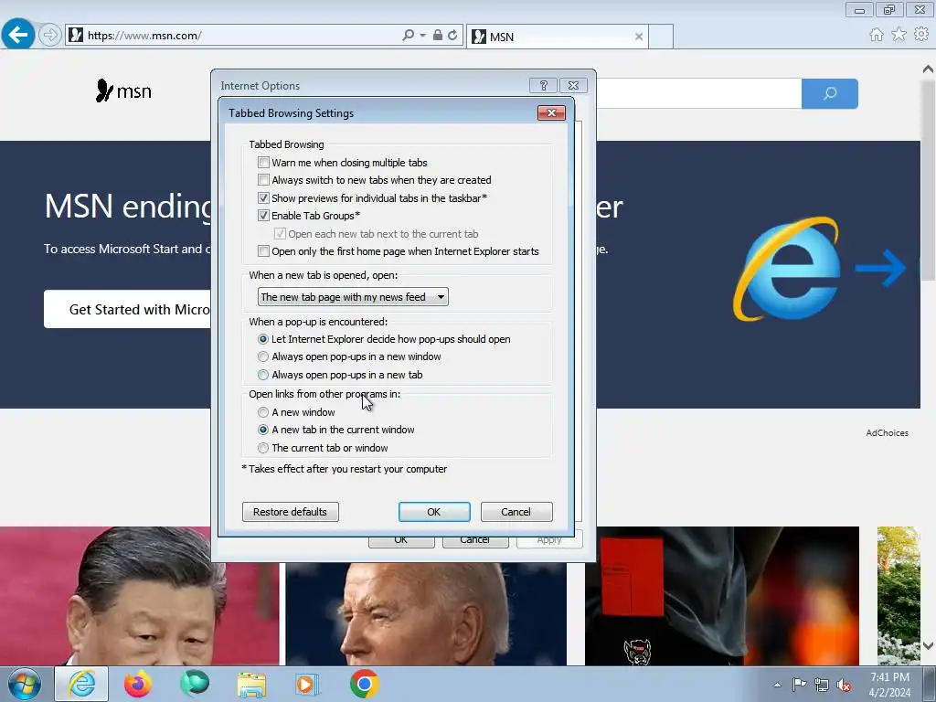936x702 pixels.
Task: Open the red card news thumbnail
Action: coord(722,596)
